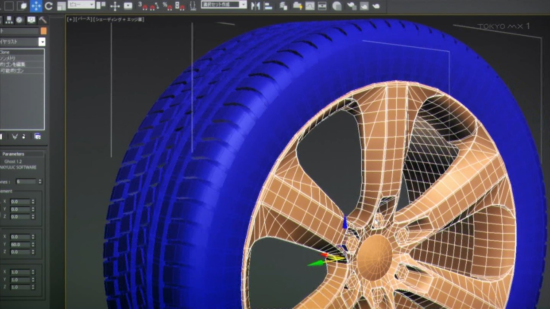Click Make Unique icon below the stack
The height and width of the screenshot is (309, 550).
[x=15, y=136]
